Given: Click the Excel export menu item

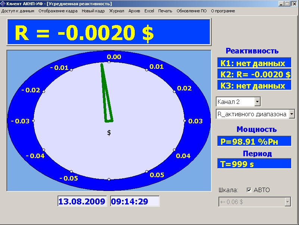Looking at the screenshot, I should click(x=149, y=11).
